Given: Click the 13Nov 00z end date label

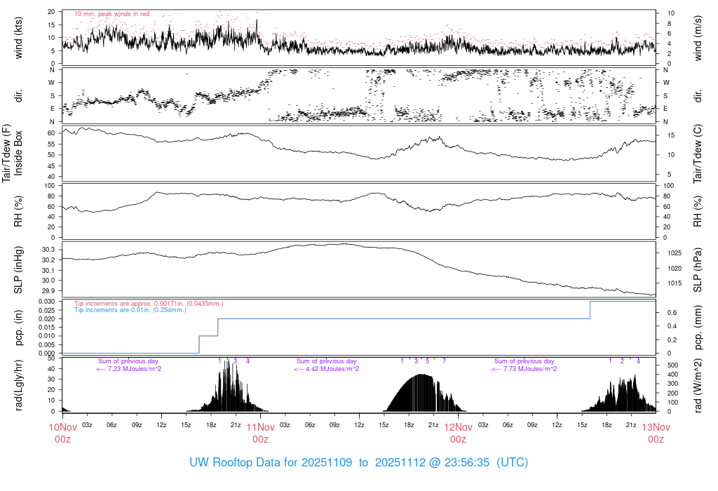Looking at the screenshot, I should (x=656, y=432).
